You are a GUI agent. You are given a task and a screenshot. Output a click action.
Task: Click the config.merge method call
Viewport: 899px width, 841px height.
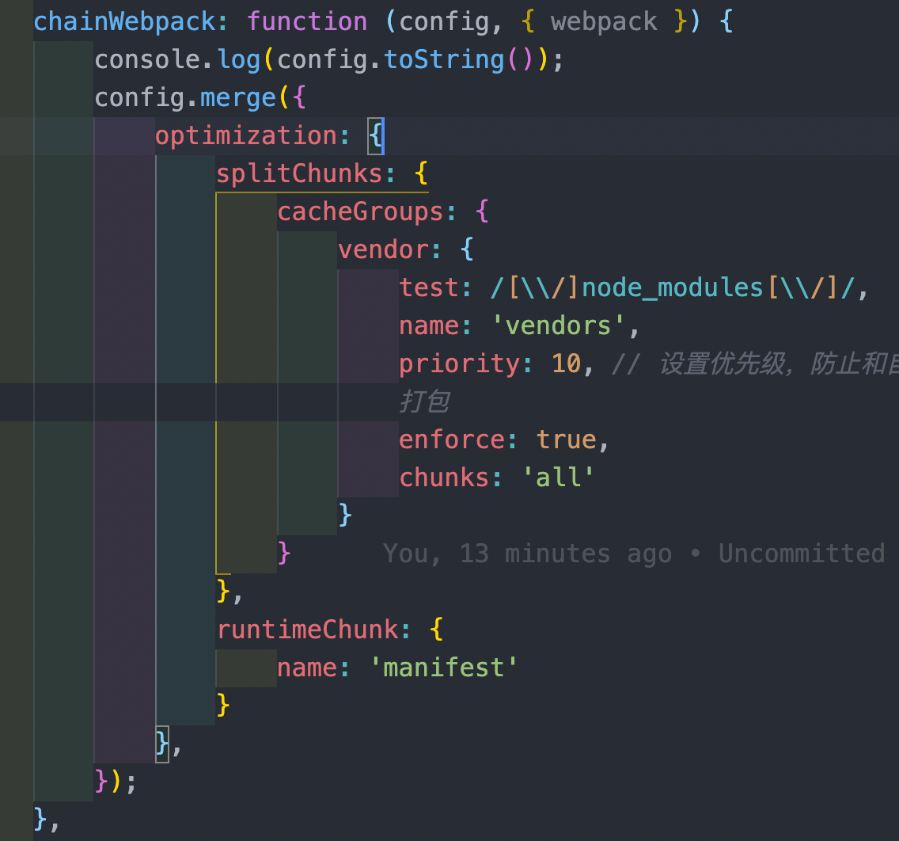(237, 97)
